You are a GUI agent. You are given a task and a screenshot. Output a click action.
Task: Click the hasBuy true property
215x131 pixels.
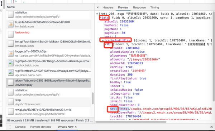click(120, 82)
